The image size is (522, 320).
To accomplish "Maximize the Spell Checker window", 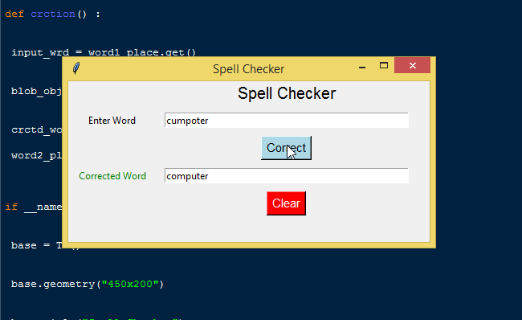I will click(384, 65).
